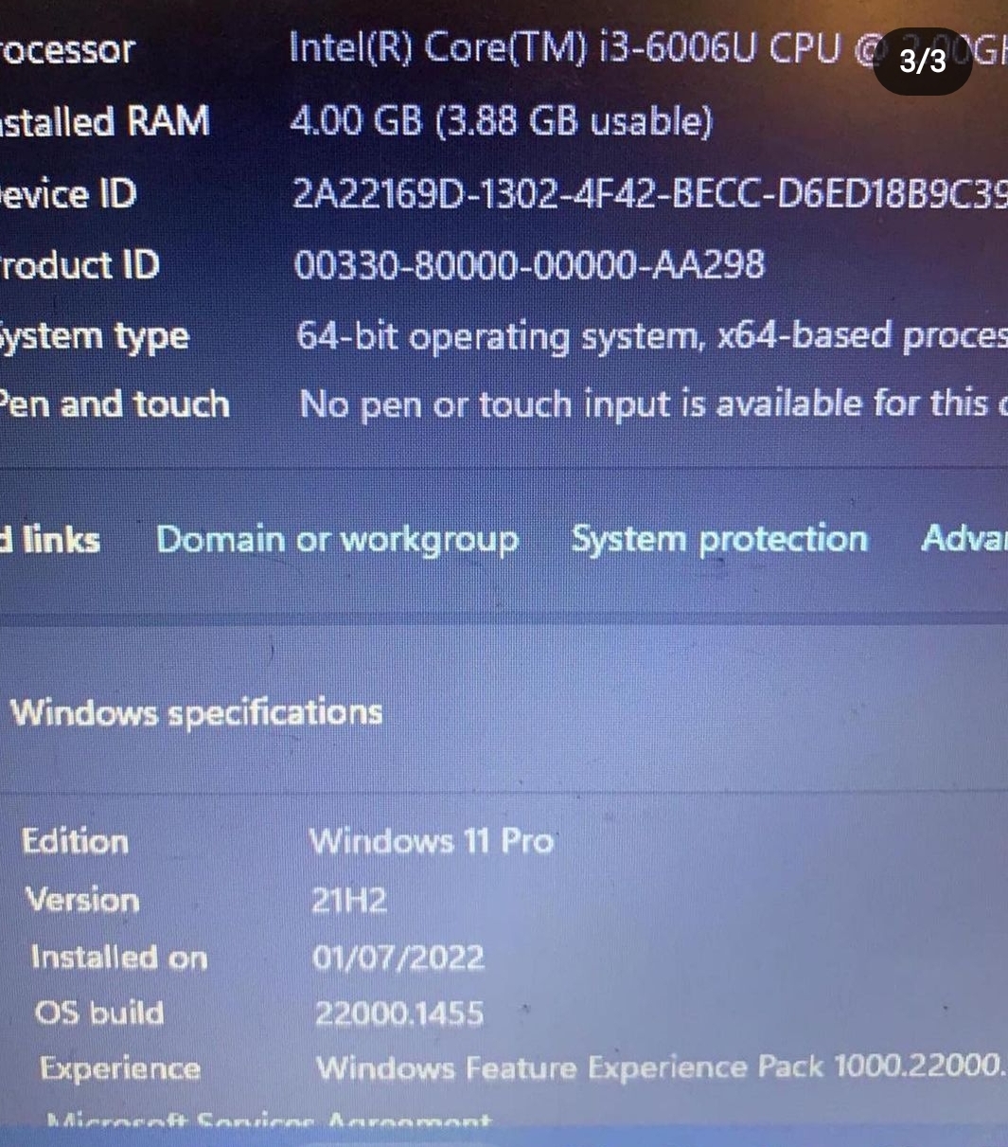1008x1147 pixels.
Task: Click the 22000.1455 OS build number
Action: 398,1013
